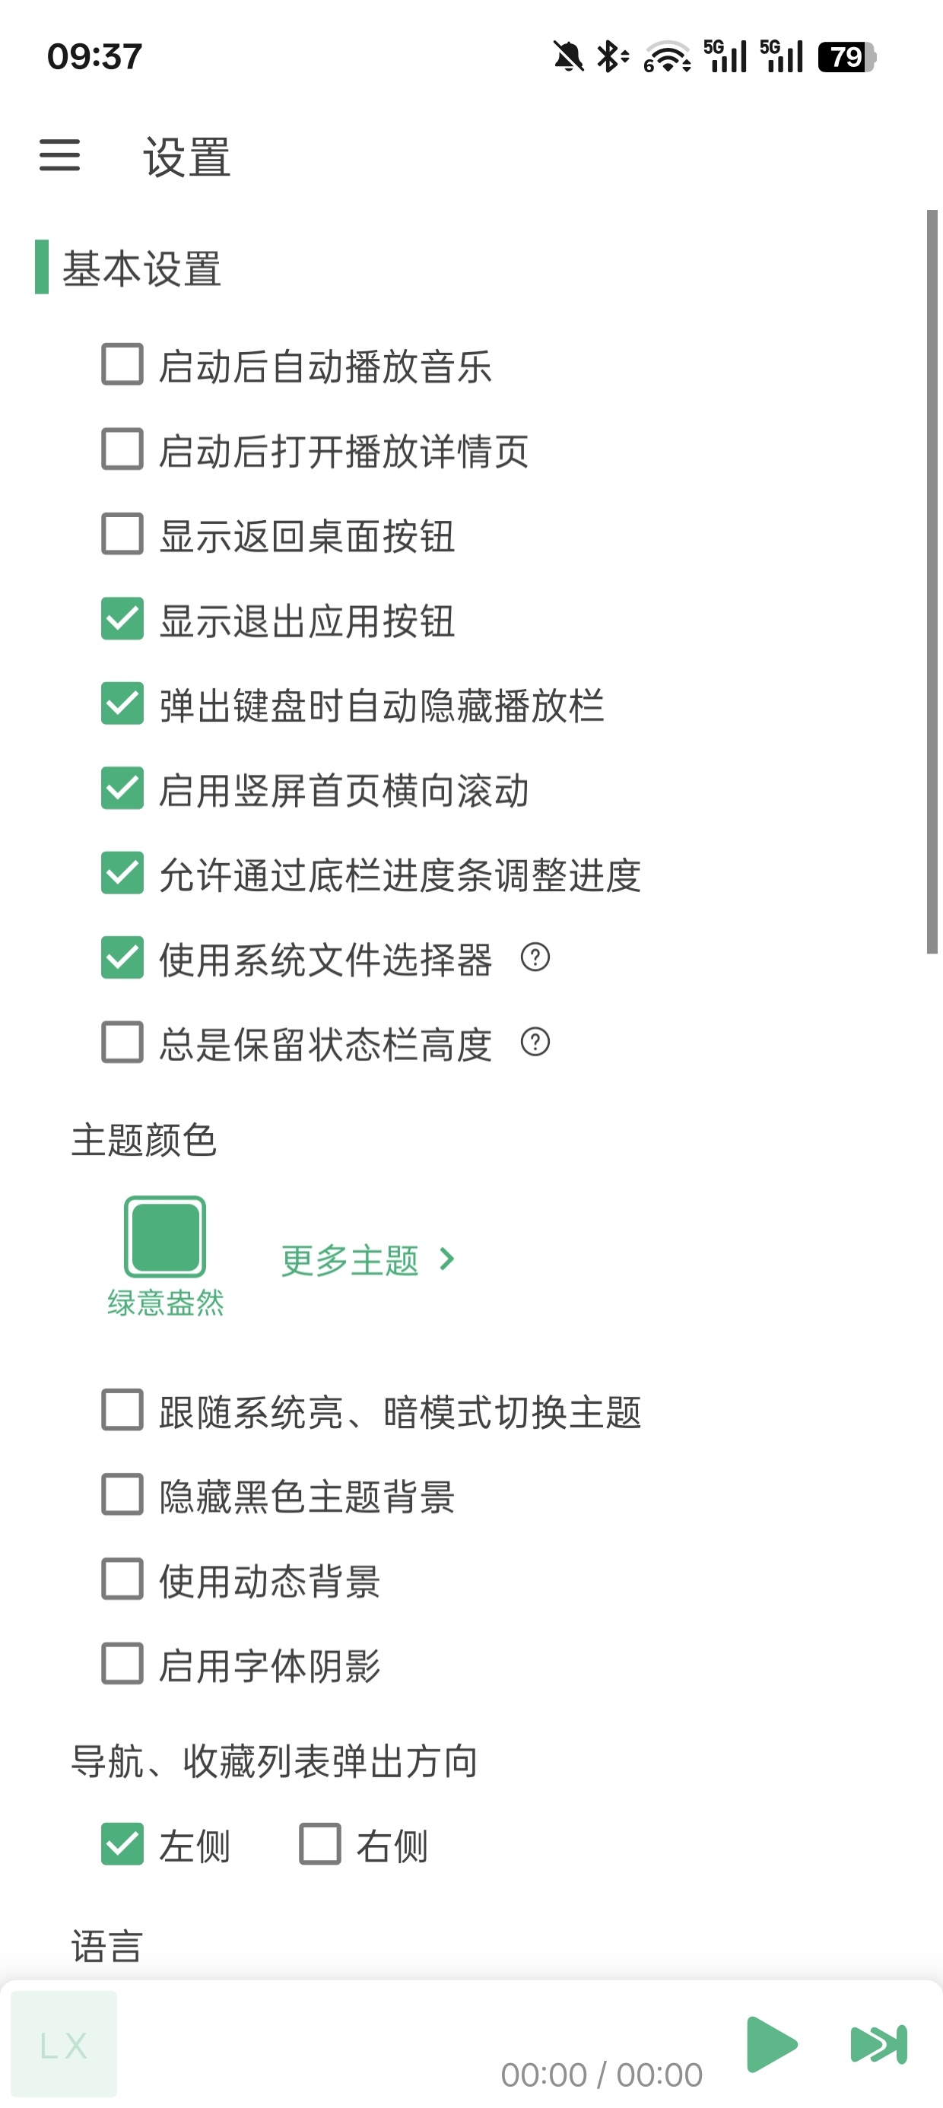This screenshot has height=2108, width=943.
Task: Open the 更多主题 themes link
Action: tap(351, 1260)
